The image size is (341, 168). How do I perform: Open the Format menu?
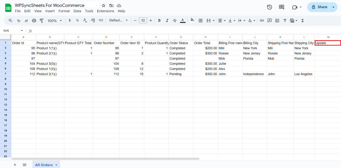[64, 11]
